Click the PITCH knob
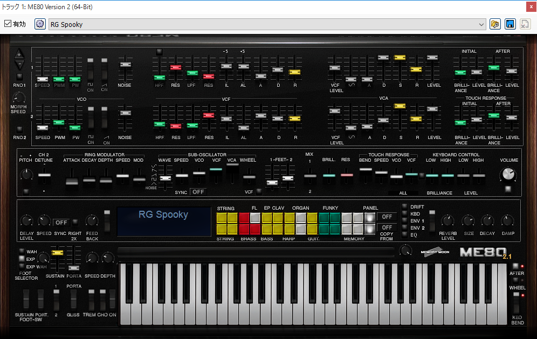Viewport: 537px width, 339px height. pos(26,175)
